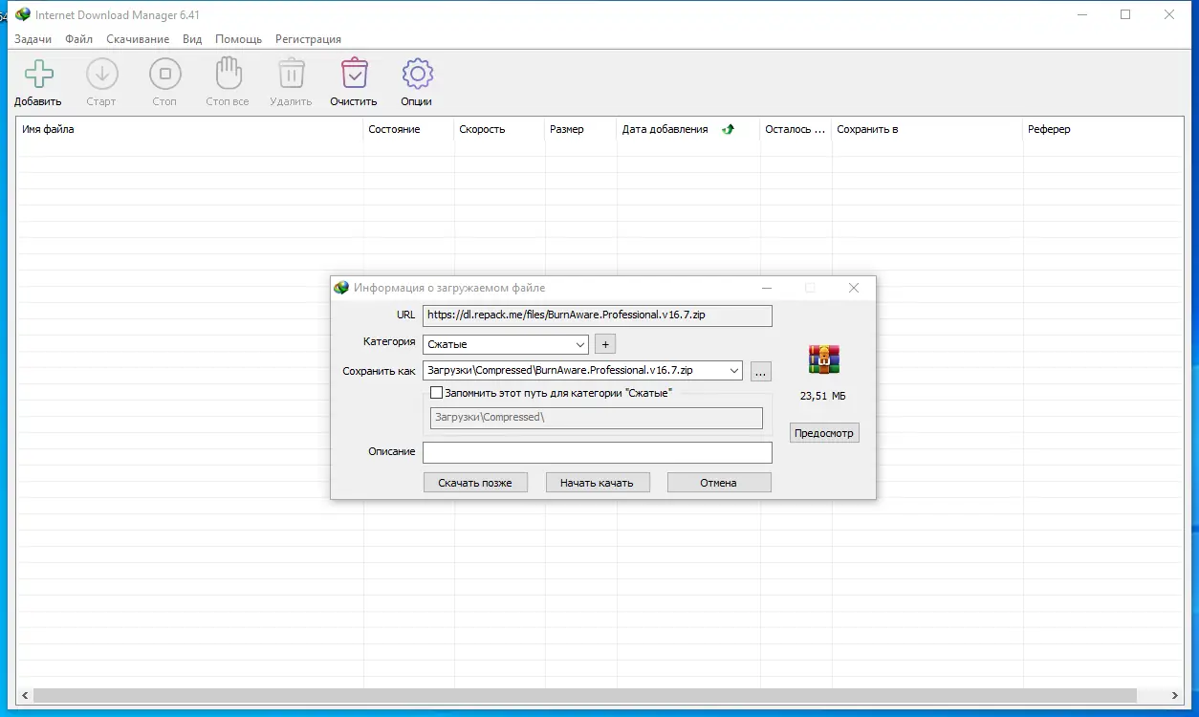This screenshot has width=1199, height=717.
Task: Click the Имя файла column header
Action: coord(189,129)
